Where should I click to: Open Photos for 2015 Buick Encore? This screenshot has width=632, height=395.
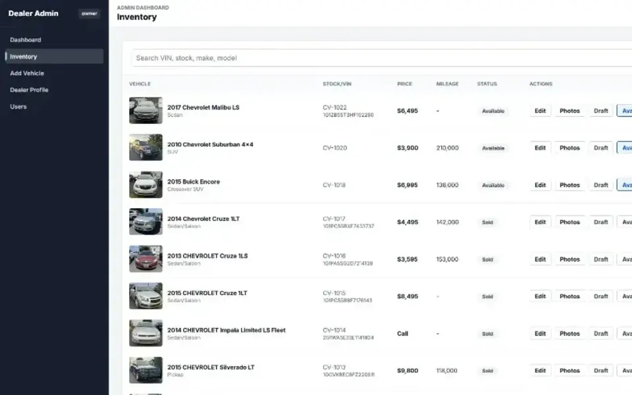[569, 185]
